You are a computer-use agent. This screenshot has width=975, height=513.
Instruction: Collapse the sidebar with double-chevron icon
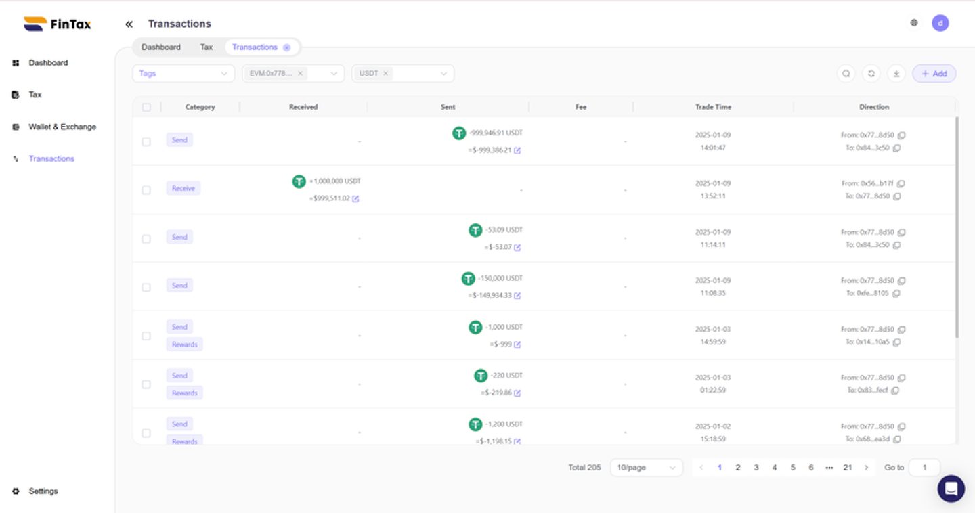click(x=129, y=24)
